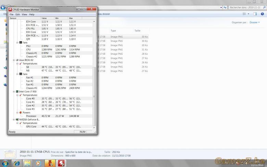Click the Taille column header in Explorer

click(x=141, y=31)
